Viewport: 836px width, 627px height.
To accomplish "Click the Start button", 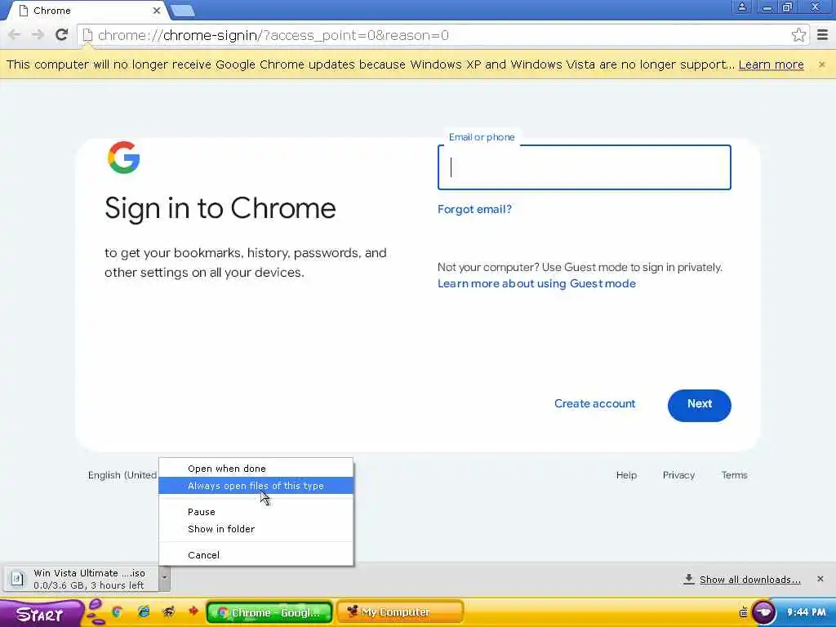I will pyautogui.click(x=40, y=614).
